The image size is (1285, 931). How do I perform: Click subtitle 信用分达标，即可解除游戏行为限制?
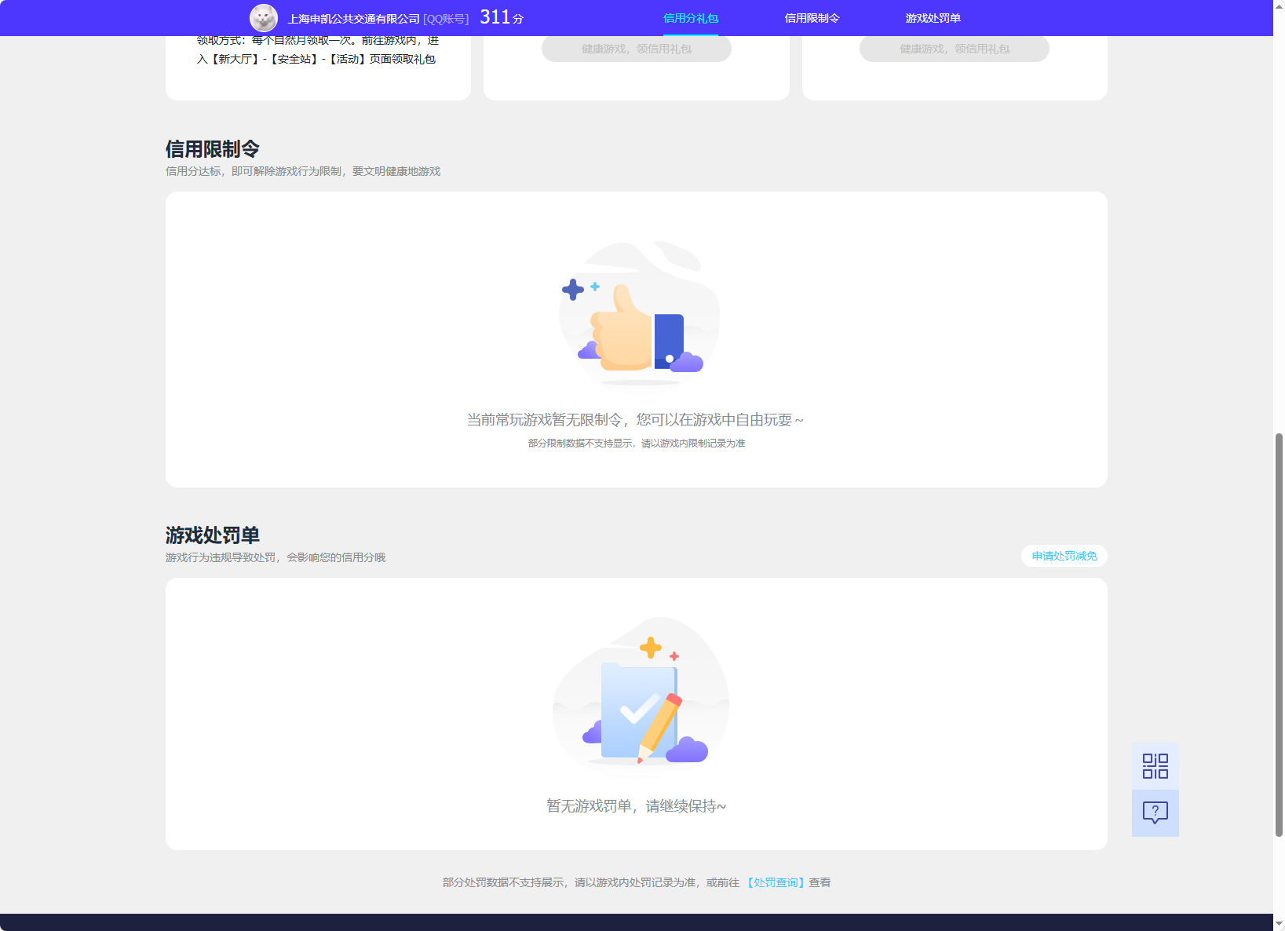coord(254,171)
